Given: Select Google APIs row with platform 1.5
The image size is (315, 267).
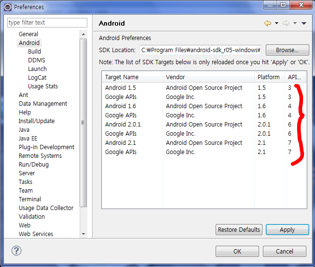Looking at the screenshot, I should click(x=204, y=97).
